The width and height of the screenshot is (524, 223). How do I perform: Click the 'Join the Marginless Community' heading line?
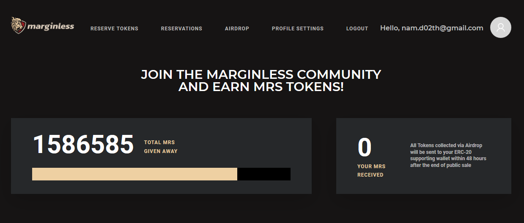click(261, 75)
